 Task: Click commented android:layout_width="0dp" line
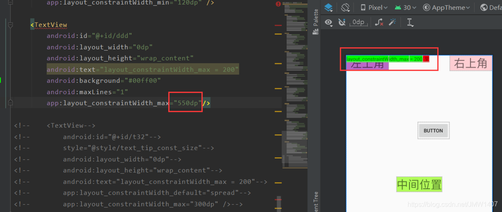pyautogui.click(x=97, y=159)
